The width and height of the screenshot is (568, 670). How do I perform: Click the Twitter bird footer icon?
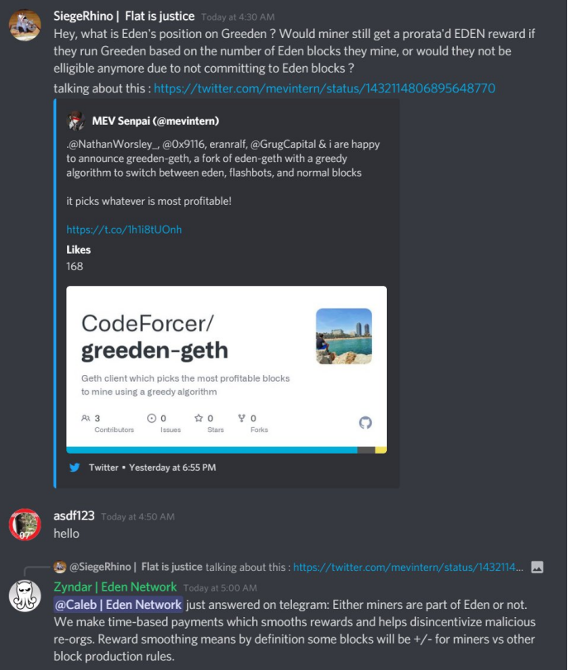[75, 468]
